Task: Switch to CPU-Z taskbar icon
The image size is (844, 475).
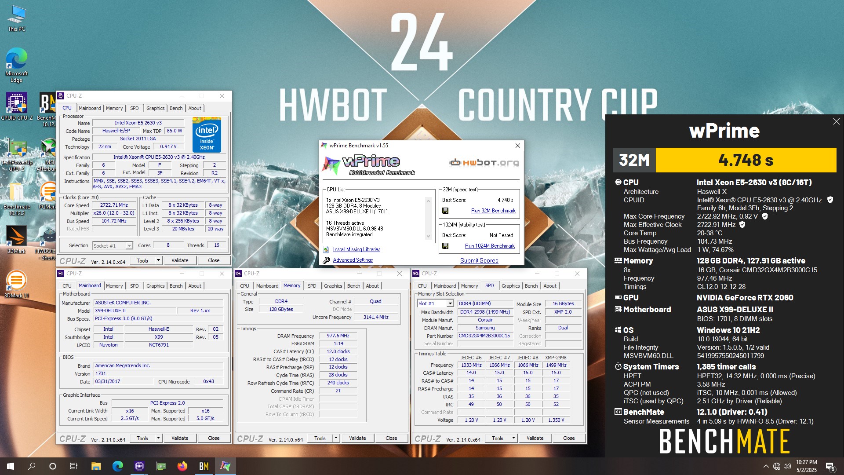Action: click(139, 466)
